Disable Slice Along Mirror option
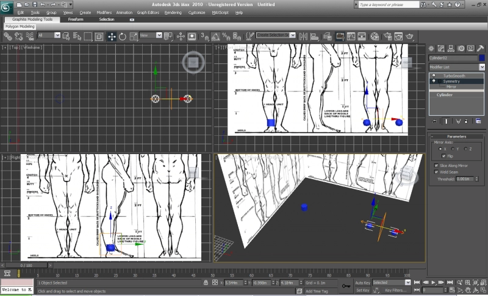This screenshot has width=488, height=296. point(436,165)
